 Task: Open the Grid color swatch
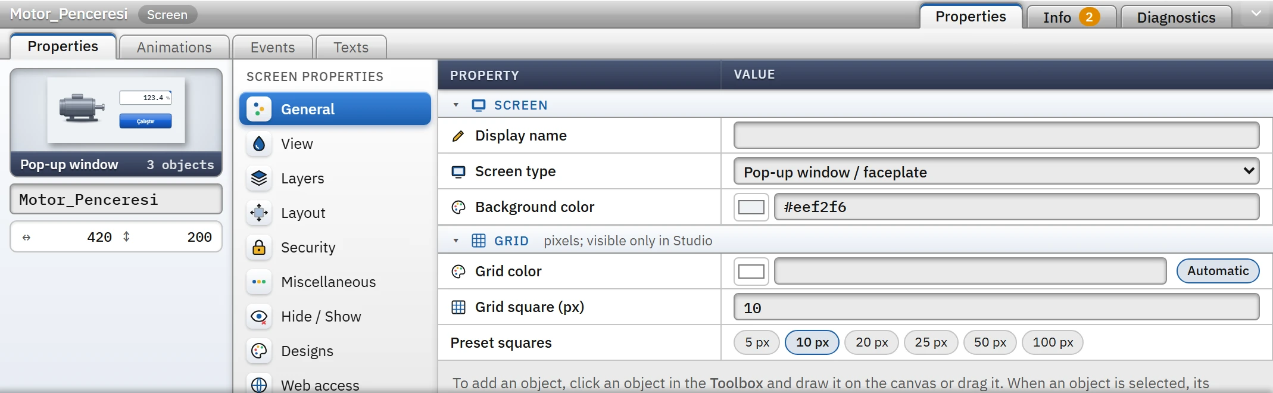751,272
